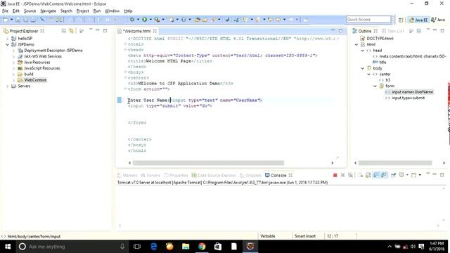
Task: Open Chrome from the Windows taskbar
Action: (202, 247)
